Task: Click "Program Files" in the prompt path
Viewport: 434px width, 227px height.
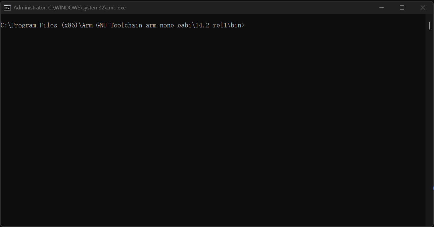Action: [34, 25]
